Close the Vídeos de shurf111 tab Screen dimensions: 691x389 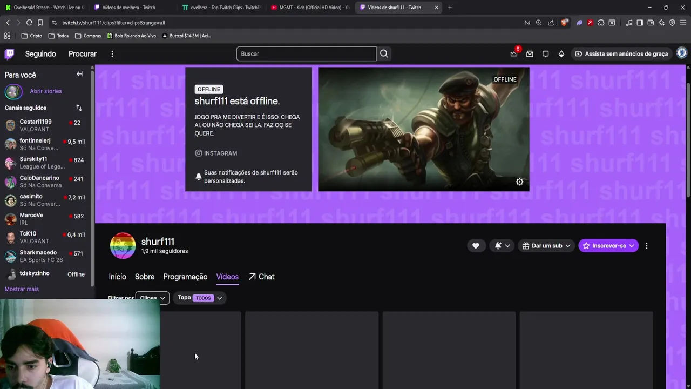pos(436,8)
